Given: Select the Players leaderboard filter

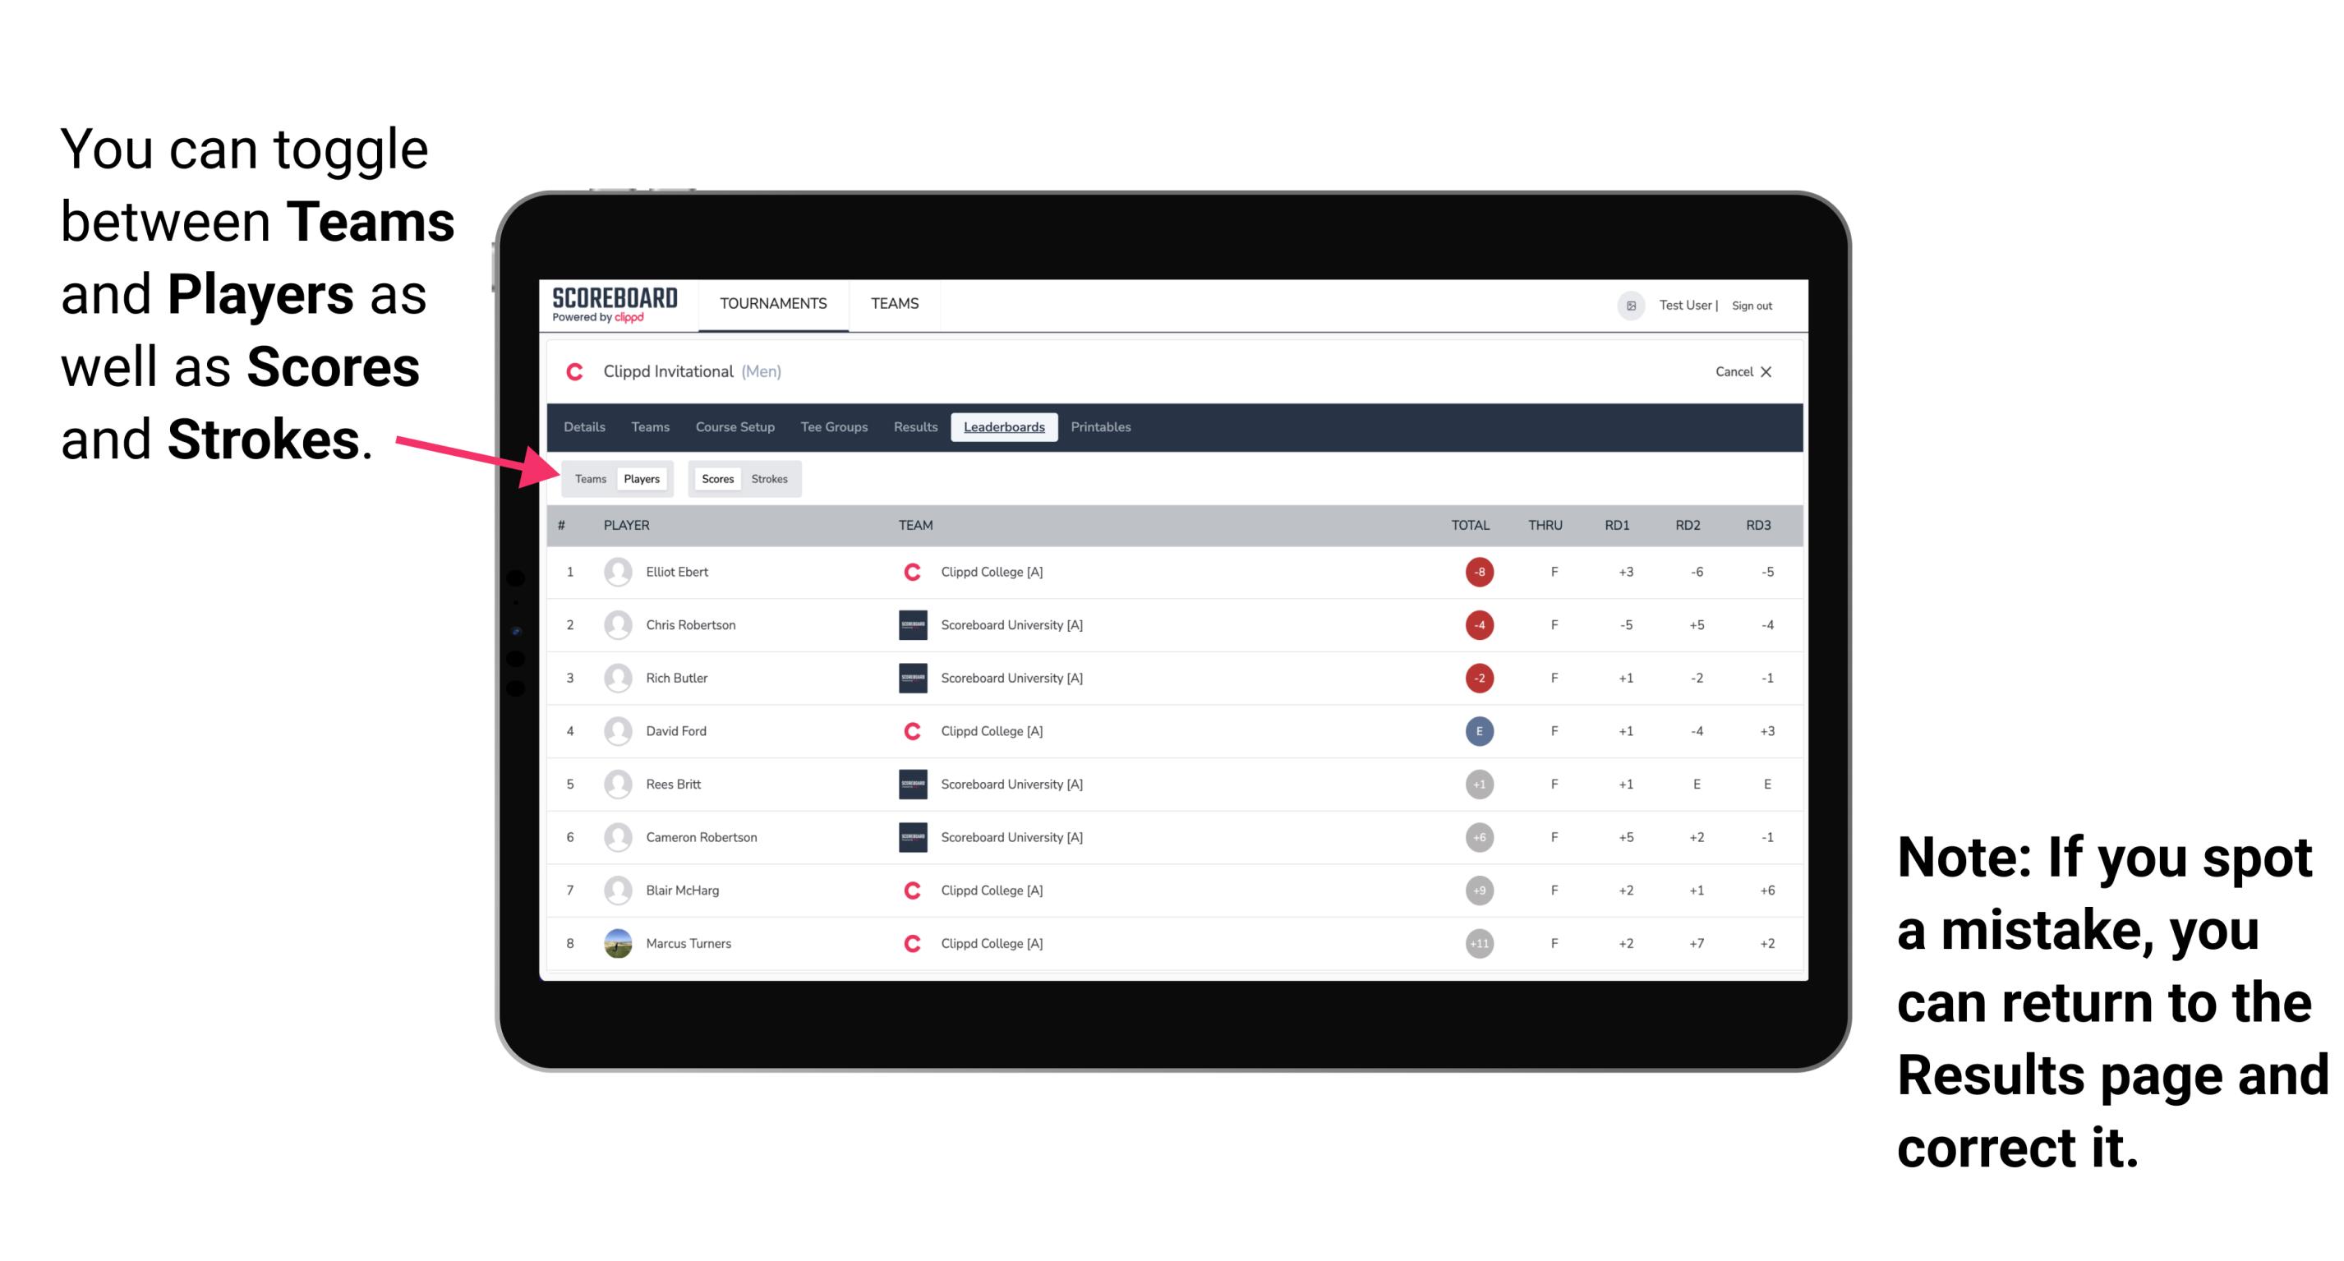Looking at the screenshot, I should click(x=641, y=478).
